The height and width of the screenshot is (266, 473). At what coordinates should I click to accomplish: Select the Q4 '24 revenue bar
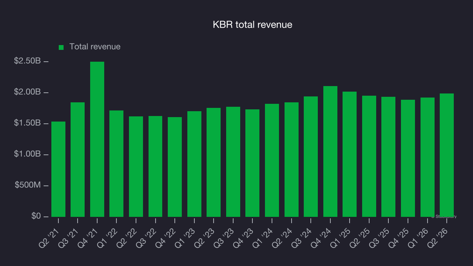click(330, 151)
